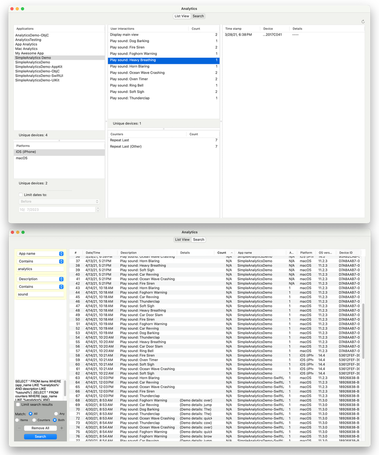Click the SQL query text area
The height and width of the screenshot is (455, 379).
coord(38,391)
